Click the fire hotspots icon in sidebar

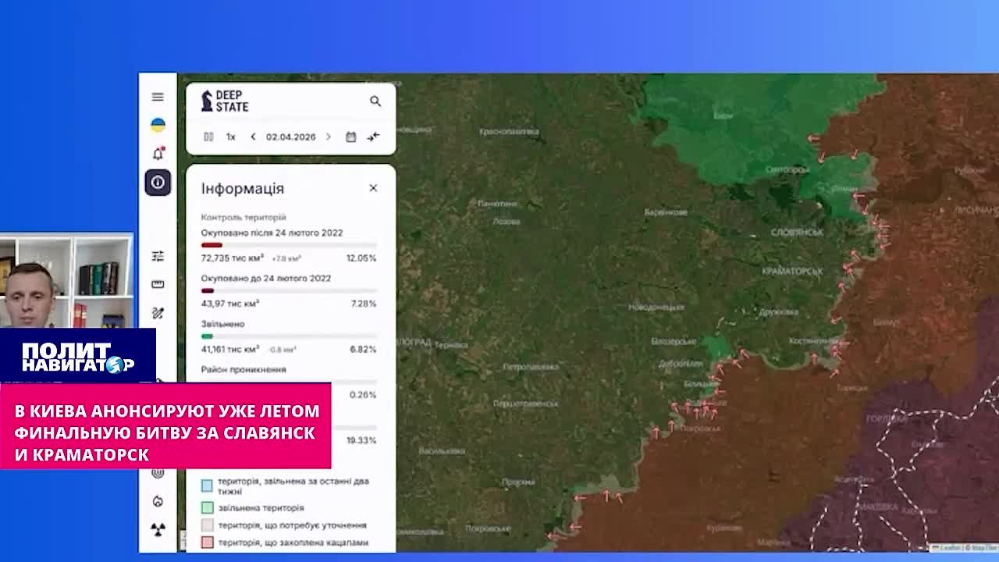[x=158, y=501]
